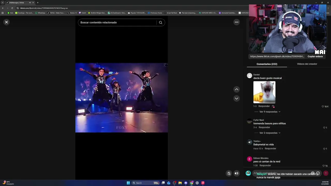Switch to the 'Vídeos del creador' tab

tap(307, 64)
